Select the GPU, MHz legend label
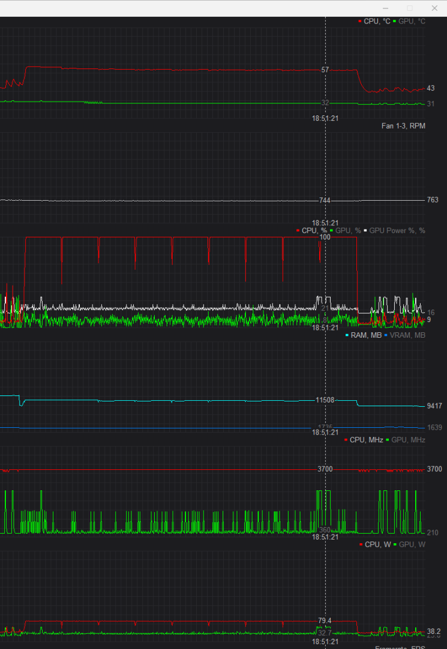Image resolution: width=447 pixels, height=649 pixels. coord(408,440)
